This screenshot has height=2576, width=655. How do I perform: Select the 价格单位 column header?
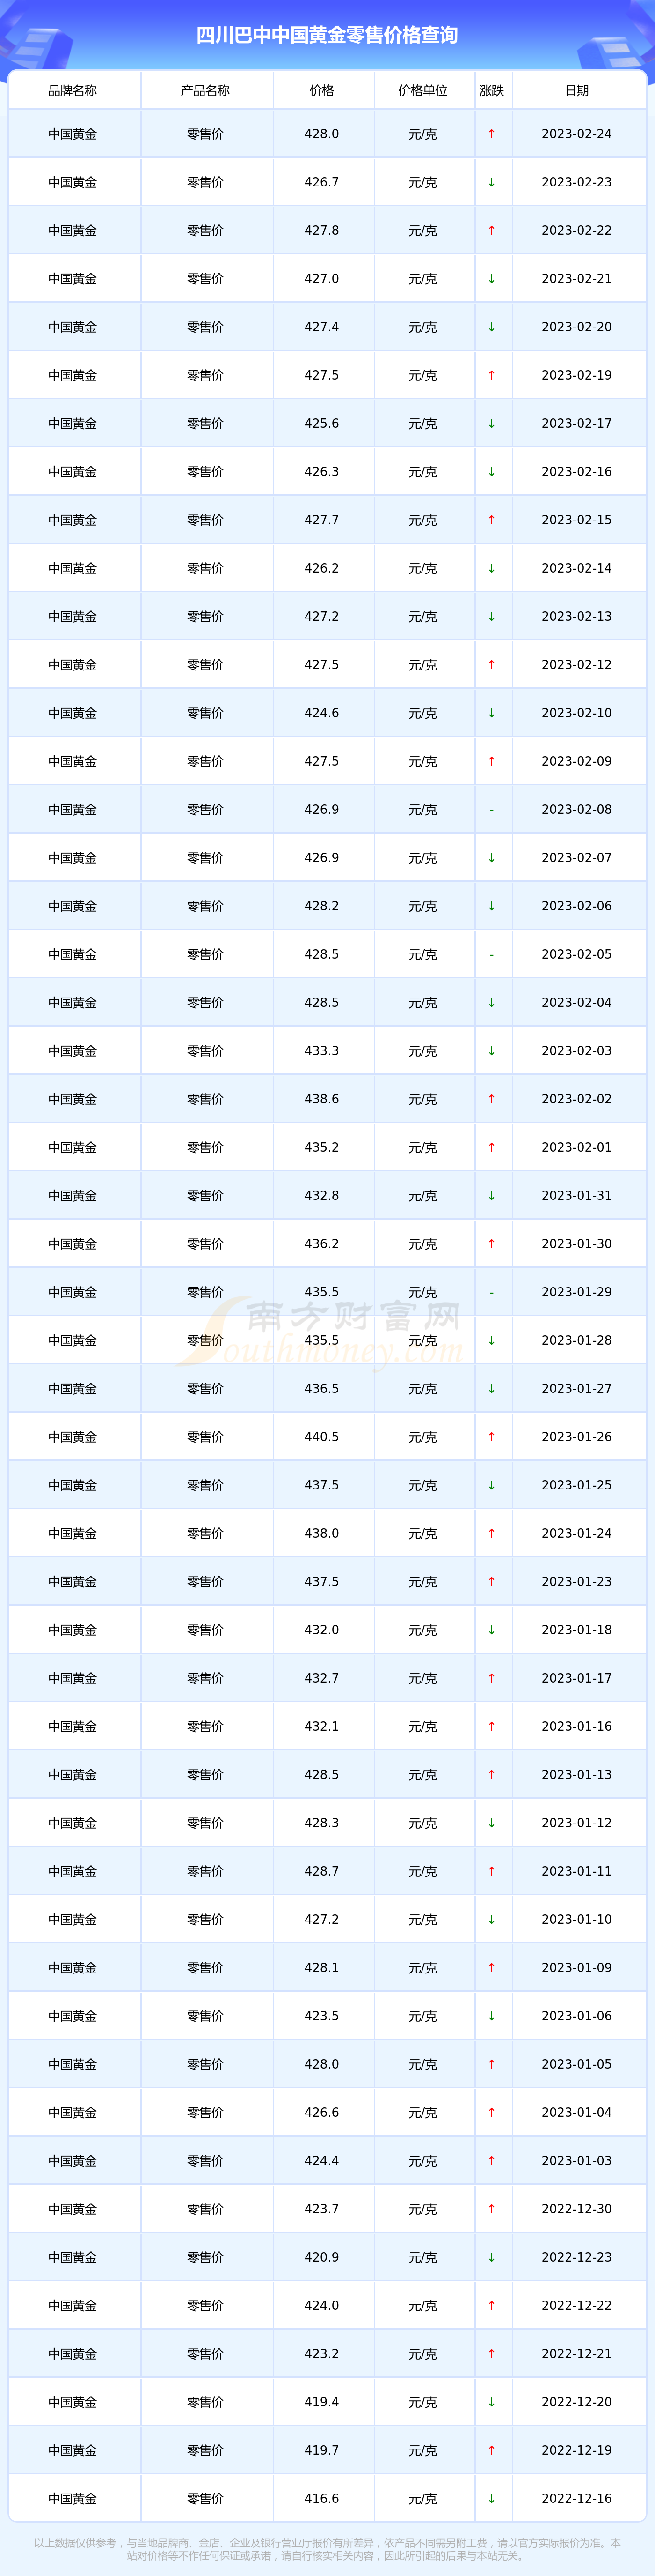(x=423, y=90)
